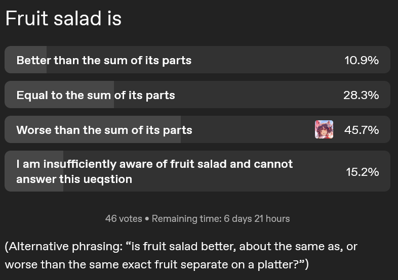
Task: Click the filled bar of the insufficiently aware option
Action: [34, 171]
